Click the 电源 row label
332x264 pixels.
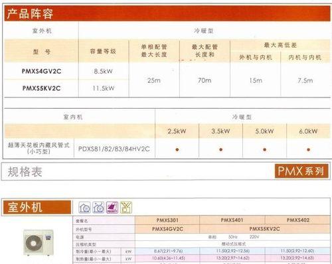80,237
